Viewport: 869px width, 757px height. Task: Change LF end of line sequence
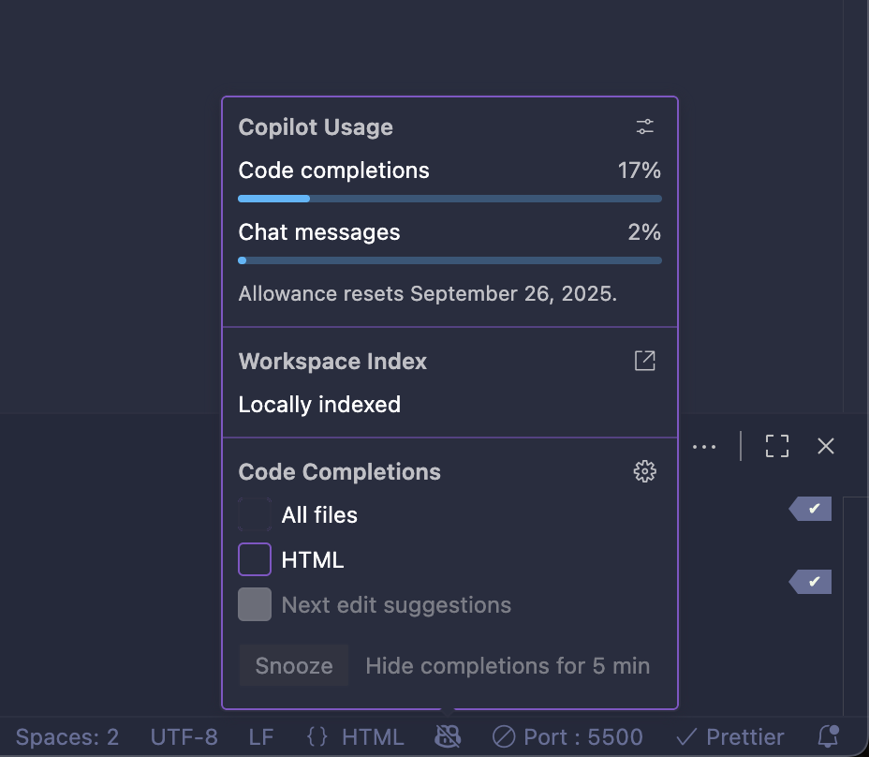click(x=260, y=737)
